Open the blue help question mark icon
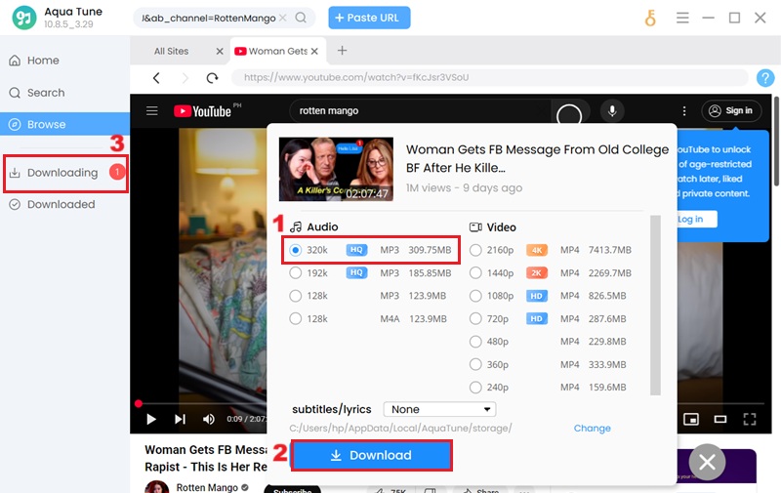The image size is (781, 493). point(764,78)
